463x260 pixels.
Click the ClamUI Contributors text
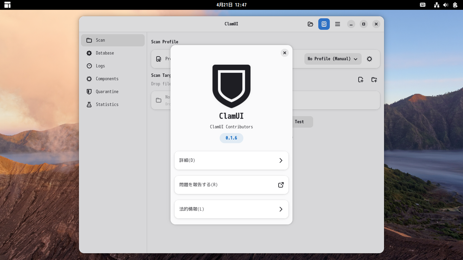pos(231,127)
